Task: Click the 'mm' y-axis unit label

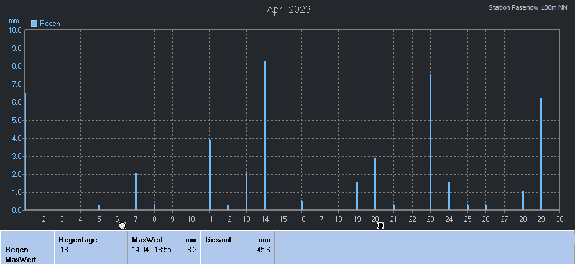Action: [x=14, y=20]
